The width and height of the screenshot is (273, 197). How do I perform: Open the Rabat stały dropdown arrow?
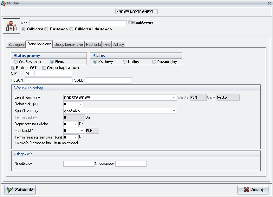coord(81,104)
